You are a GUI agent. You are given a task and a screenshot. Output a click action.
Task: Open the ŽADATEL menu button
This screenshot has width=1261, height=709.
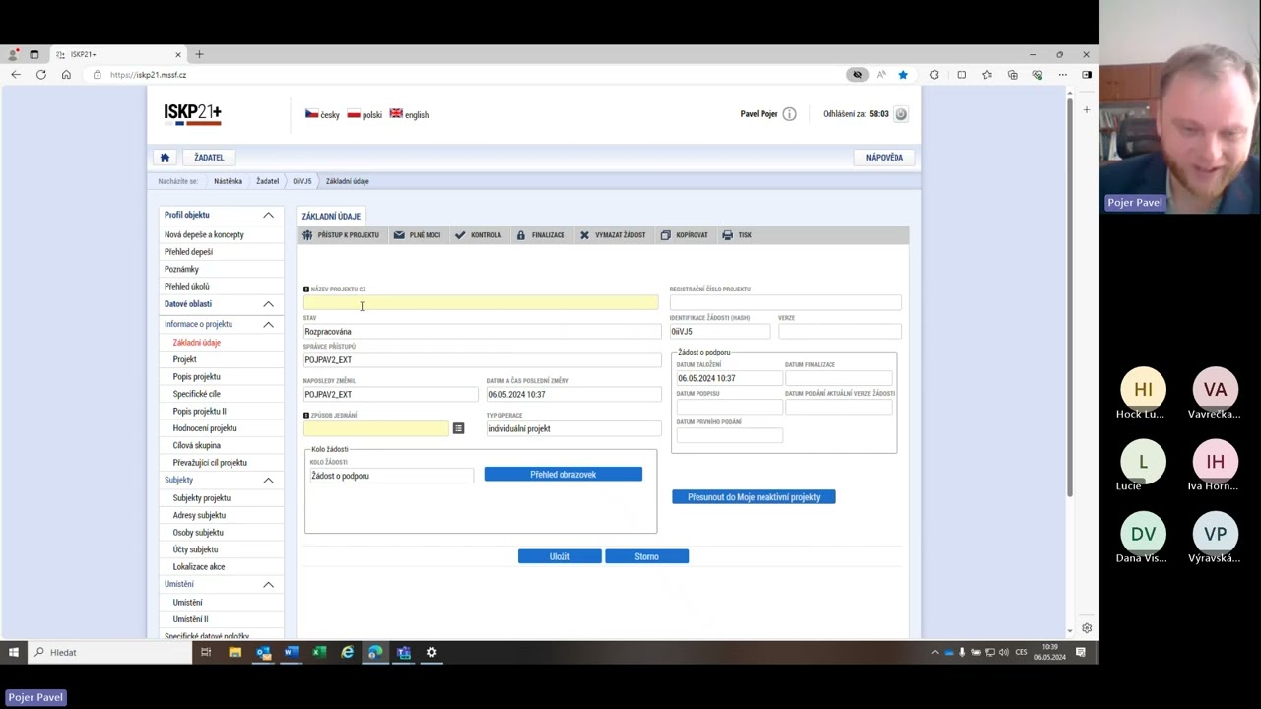(x=209, y=158)
